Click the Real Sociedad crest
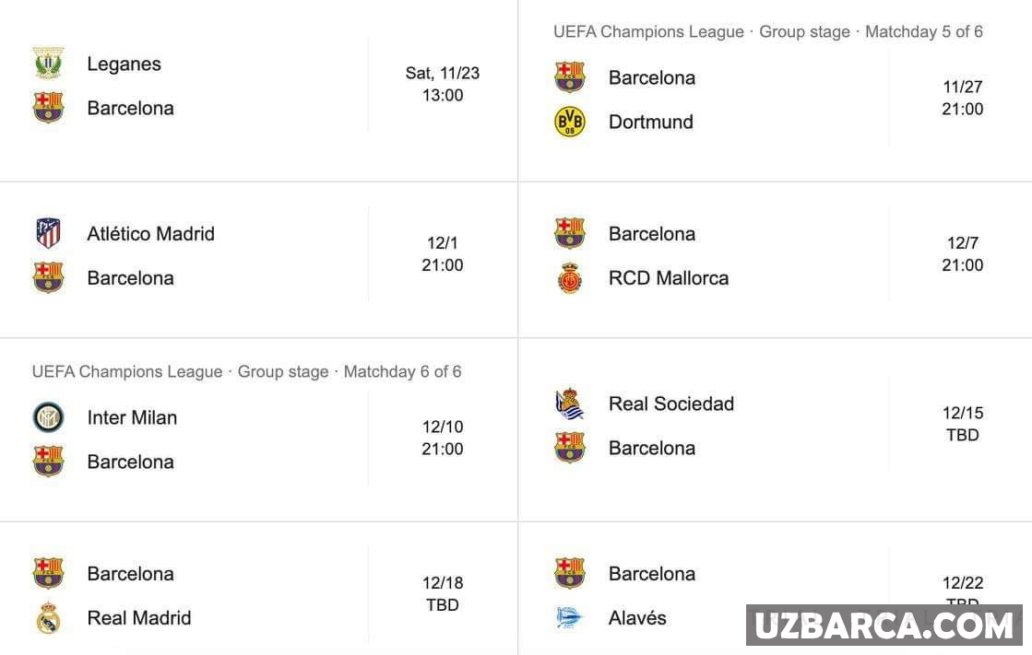 (569, 404)
